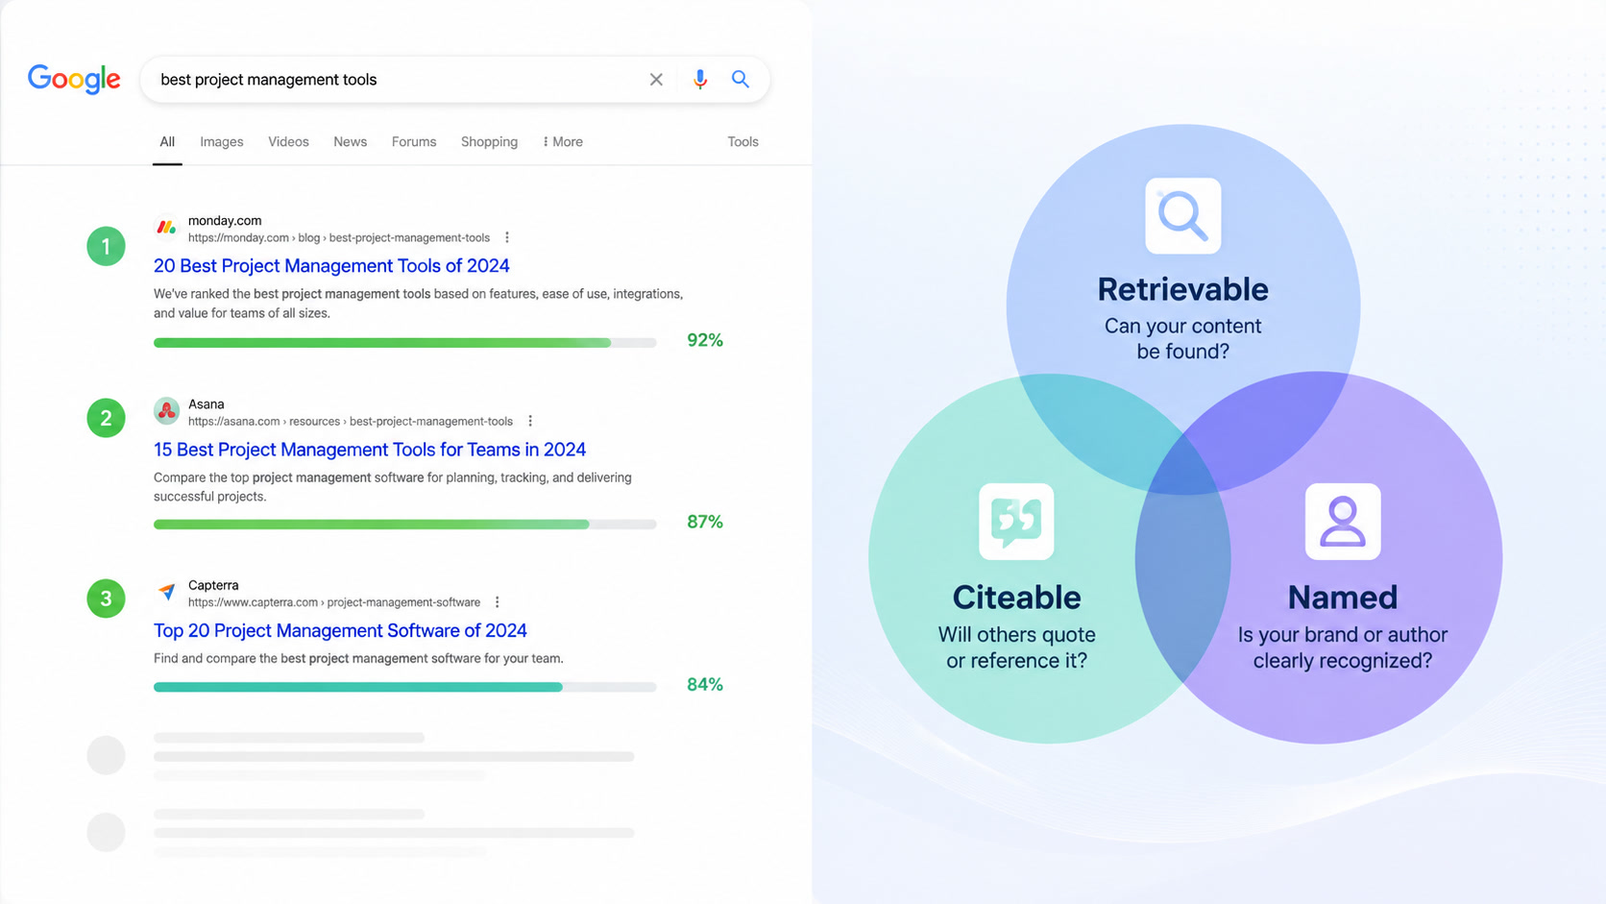Click the asana.com resources URL breadcrumb
Viewport: 1606px width, 904px height.
point(351,422)
